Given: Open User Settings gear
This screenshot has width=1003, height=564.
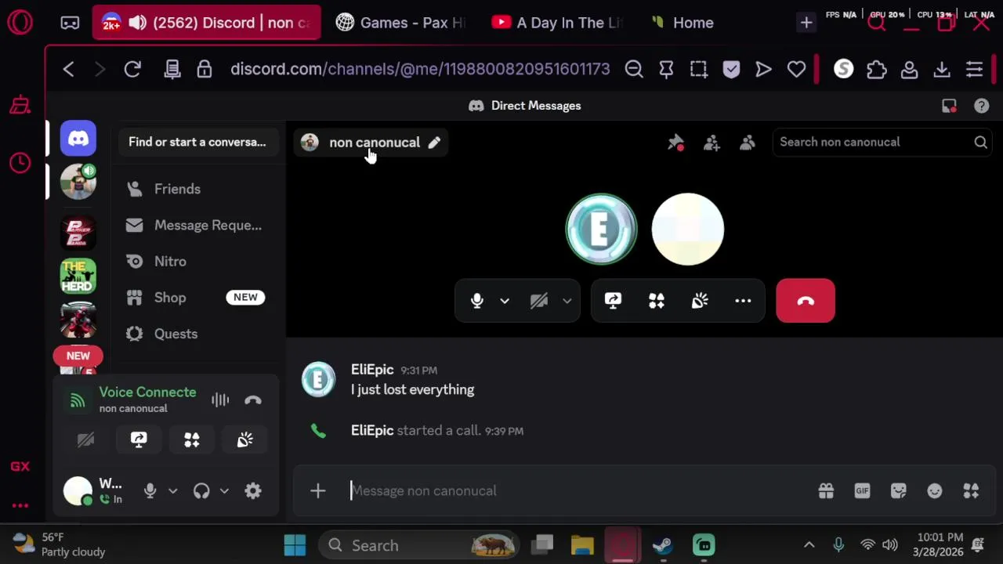Looking at the screenshot, I should [x=252, y=491].
